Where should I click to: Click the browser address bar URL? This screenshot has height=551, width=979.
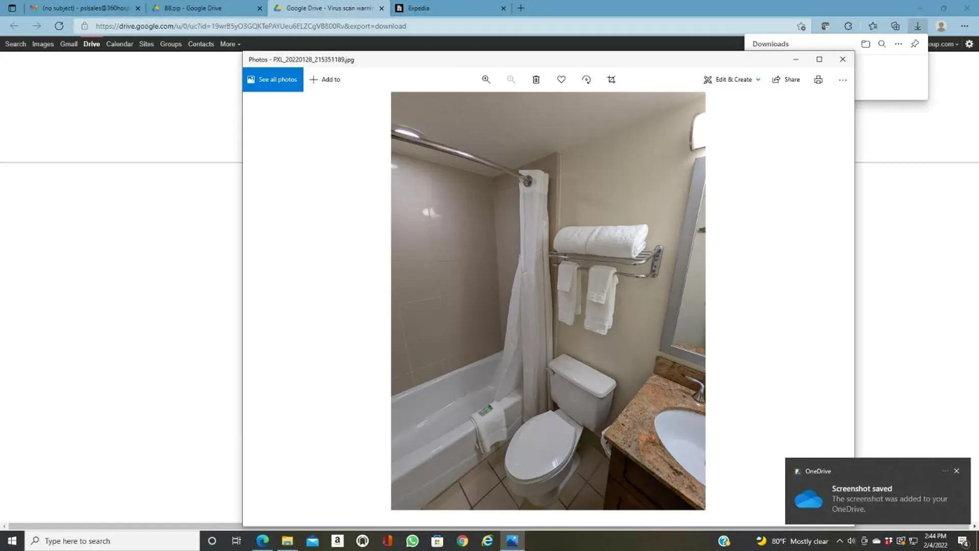point(250,26)
